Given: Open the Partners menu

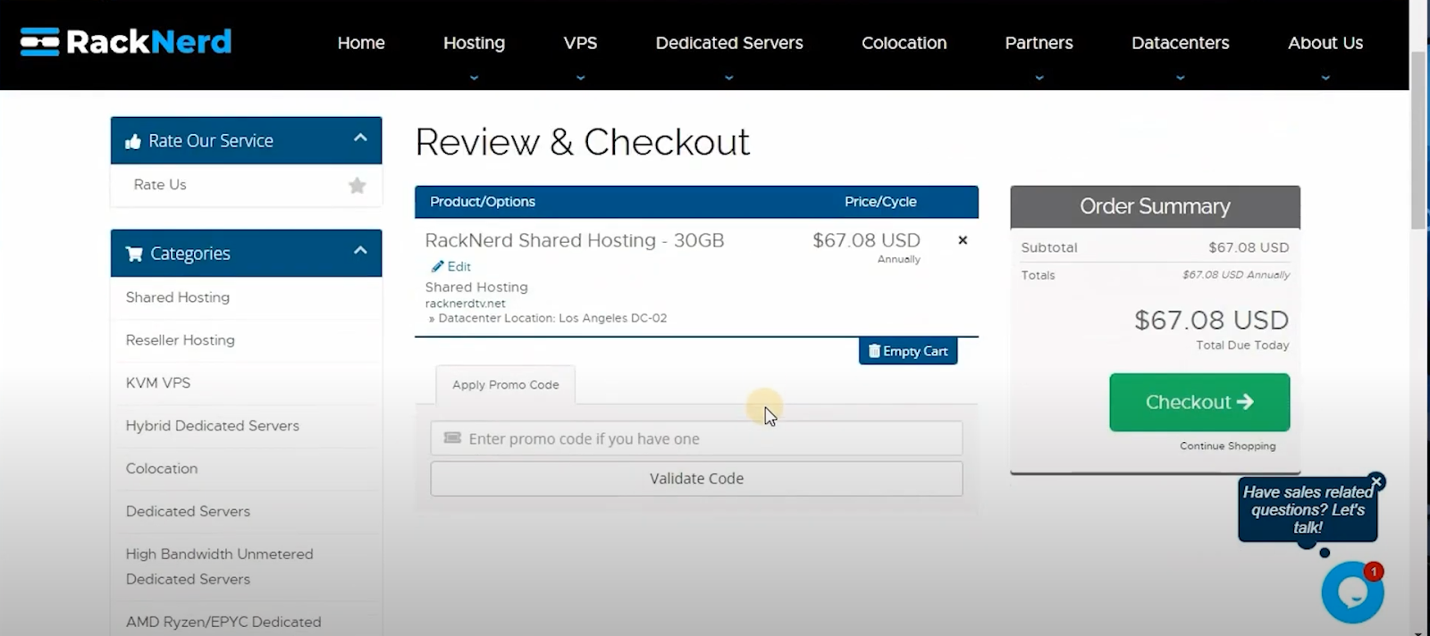Looking at the screenshot, I should pos(1039,43).
